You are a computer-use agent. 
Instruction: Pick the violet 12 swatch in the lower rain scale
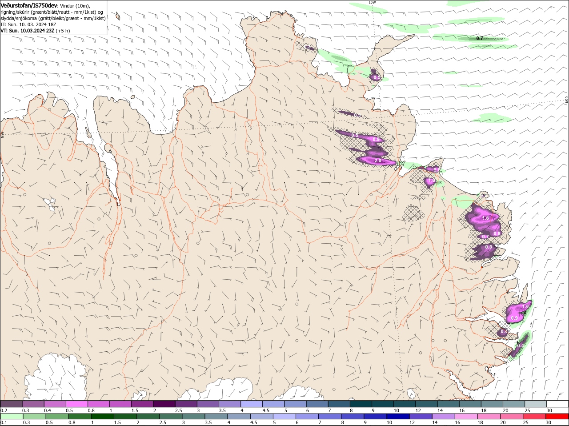tap(421, 416)
